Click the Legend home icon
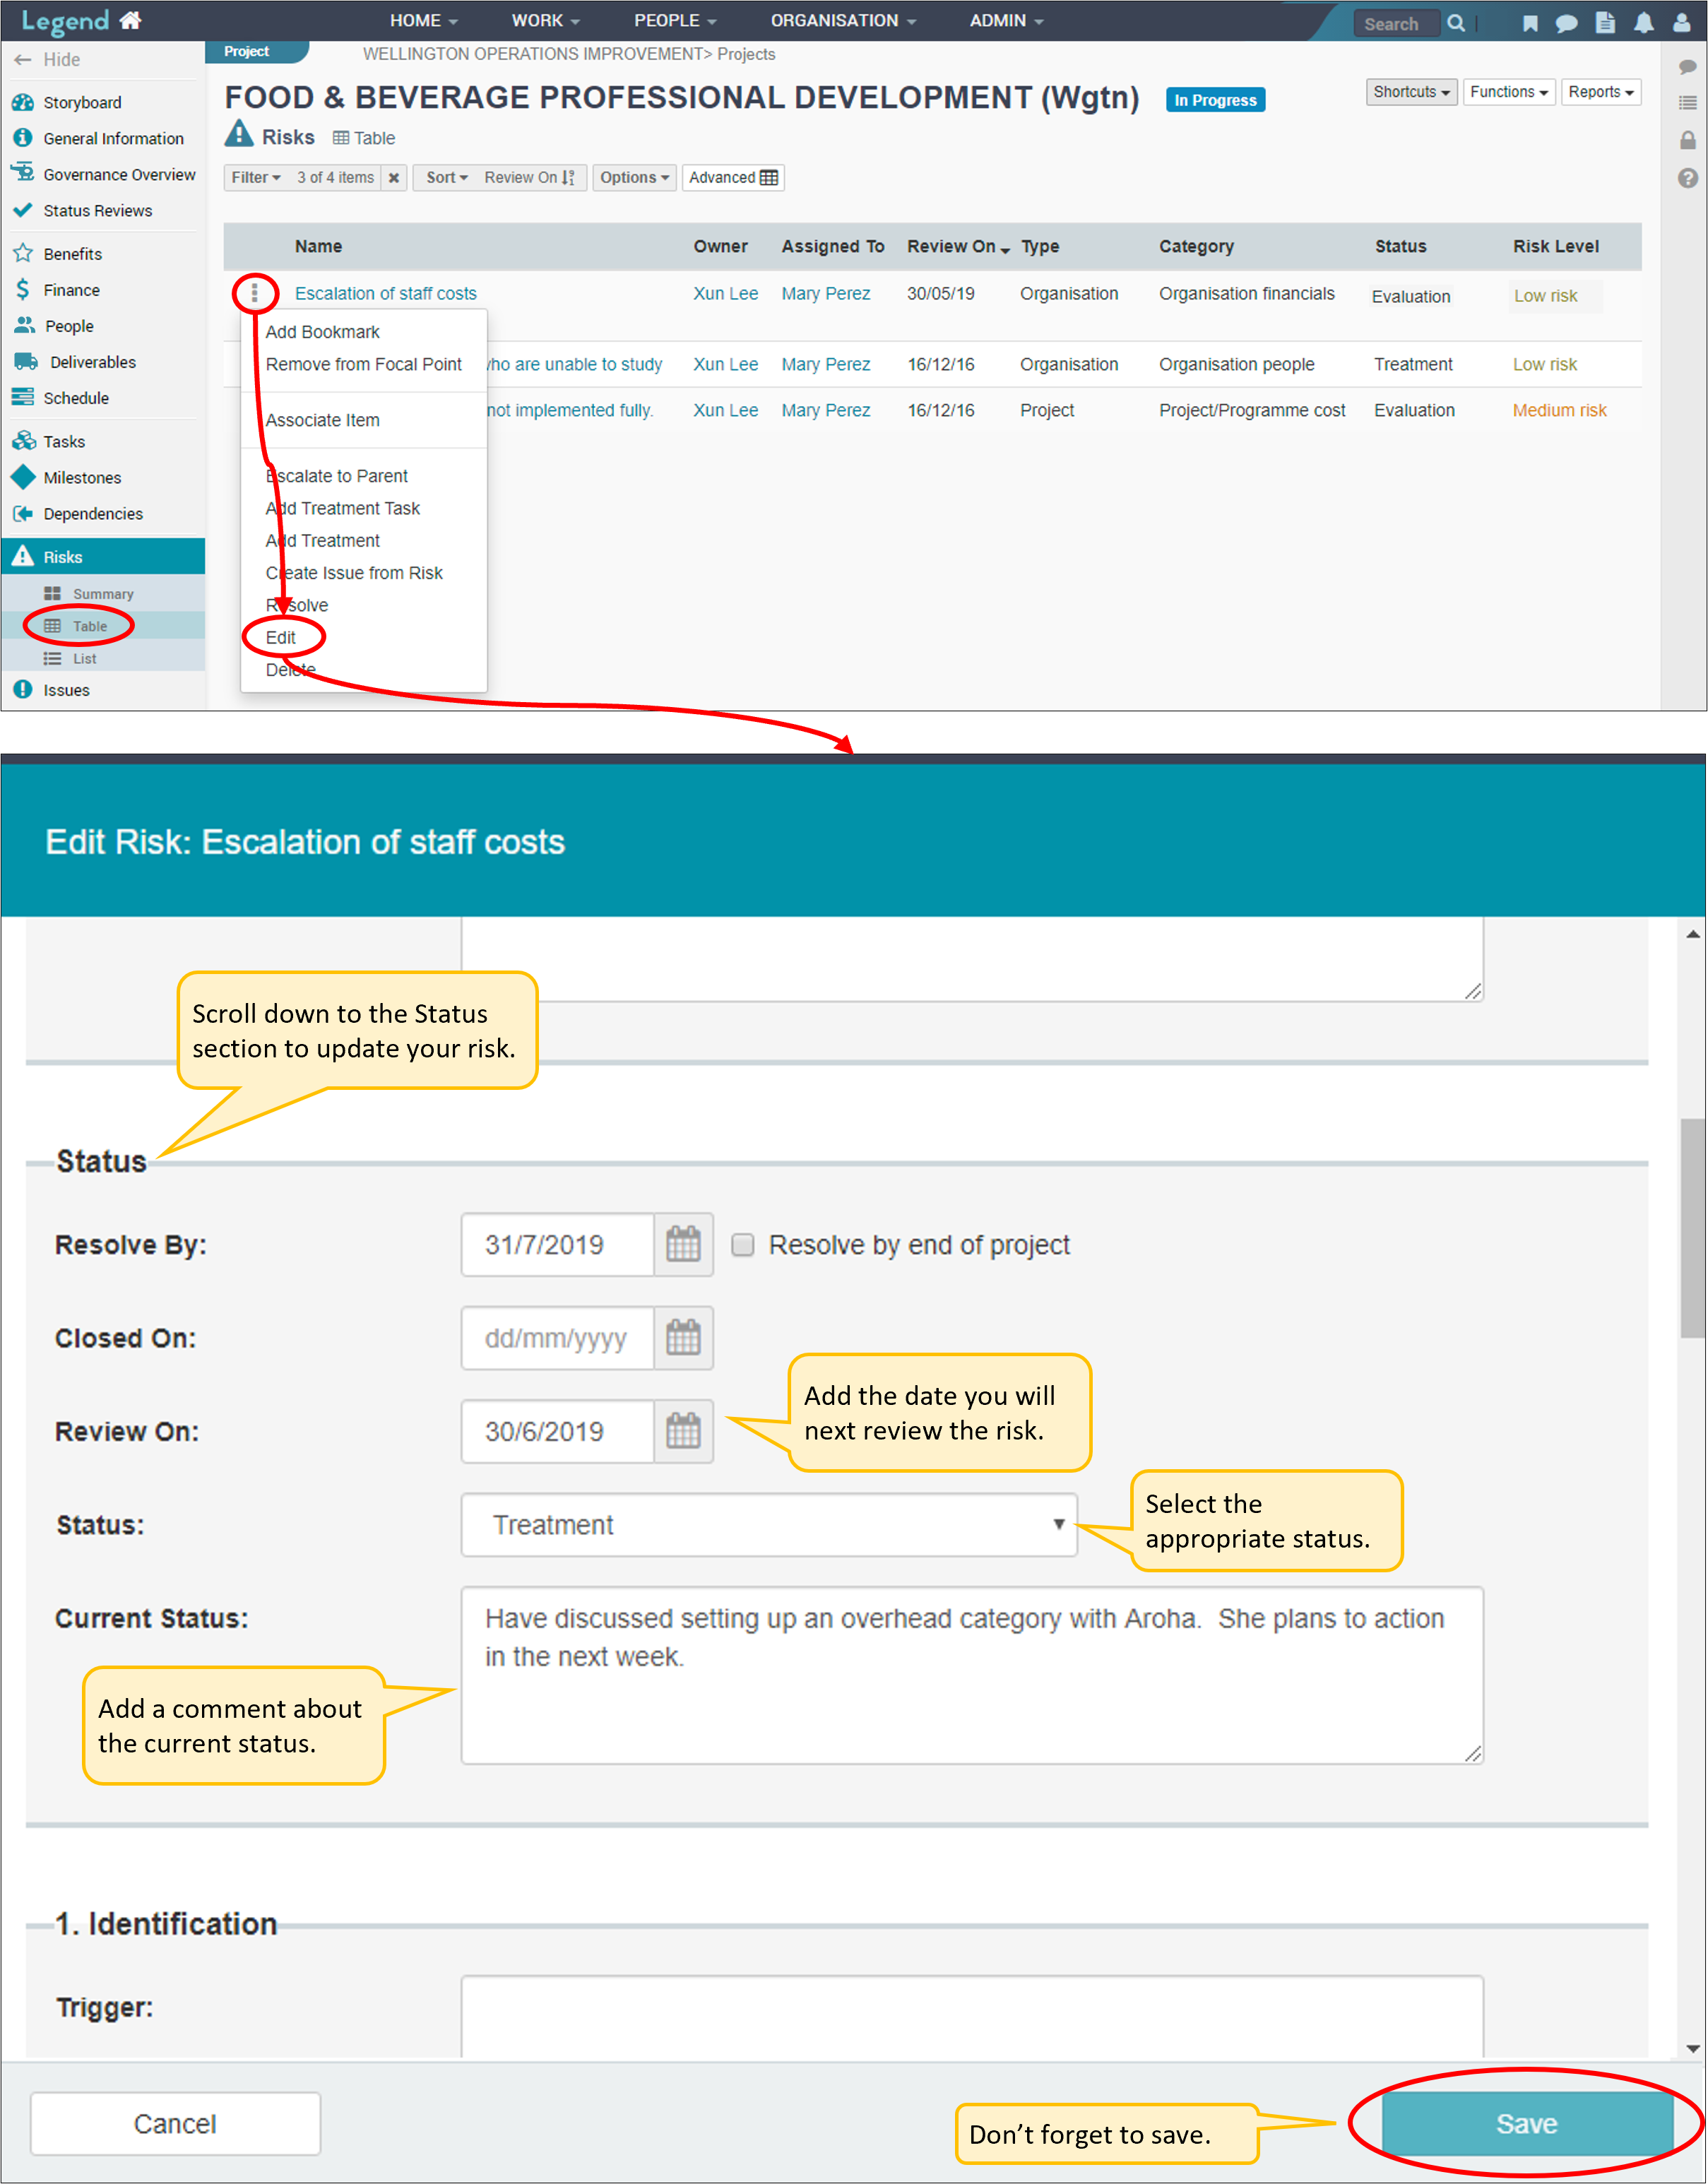 click(x=131, y=20)
